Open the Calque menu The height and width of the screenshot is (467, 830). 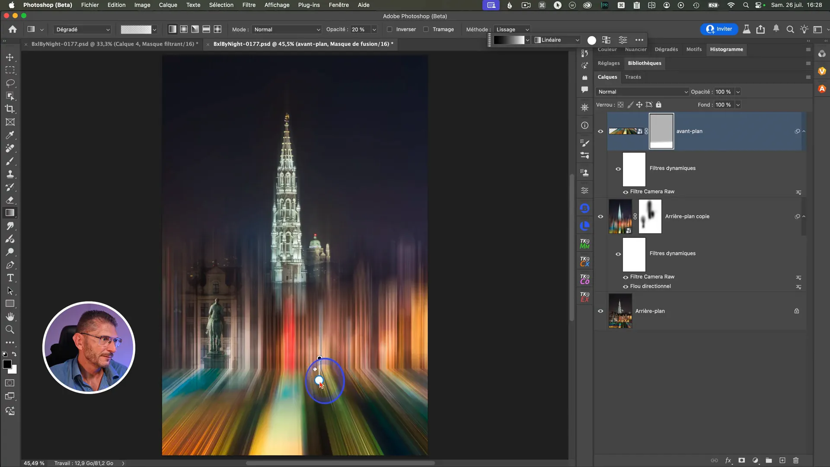[168, 5]
